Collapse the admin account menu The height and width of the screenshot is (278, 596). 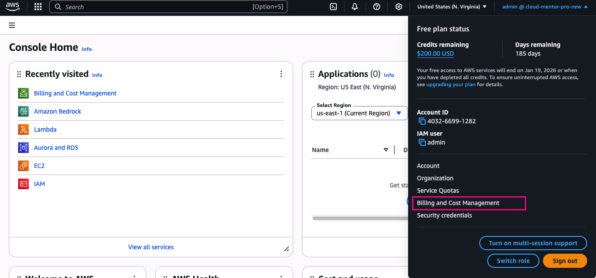[x=545, y=7]
